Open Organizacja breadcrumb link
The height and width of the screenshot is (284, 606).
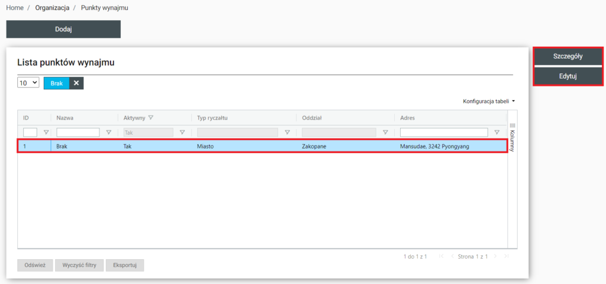pyautogui.click(x=51, y=8)
